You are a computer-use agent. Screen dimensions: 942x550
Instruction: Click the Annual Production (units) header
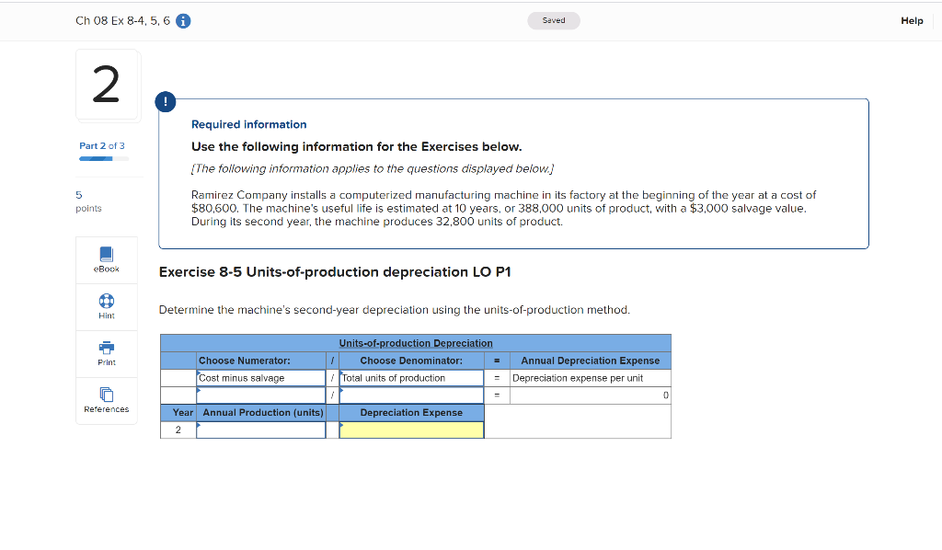(260, 412)
